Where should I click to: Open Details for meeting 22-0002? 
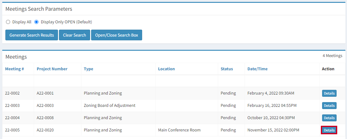pos(329,93)
